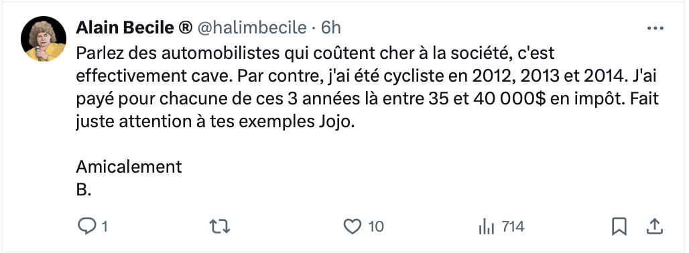
Task: Bookmark this tweet
Action: click(x=619, y=227)
